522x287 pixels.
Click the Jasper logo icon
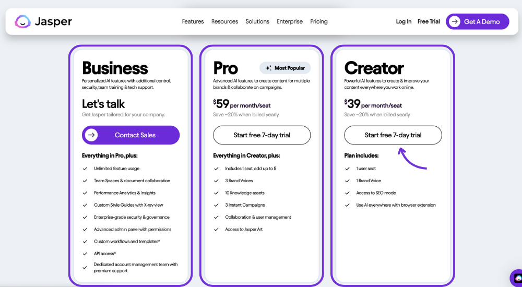pos(22,21)
